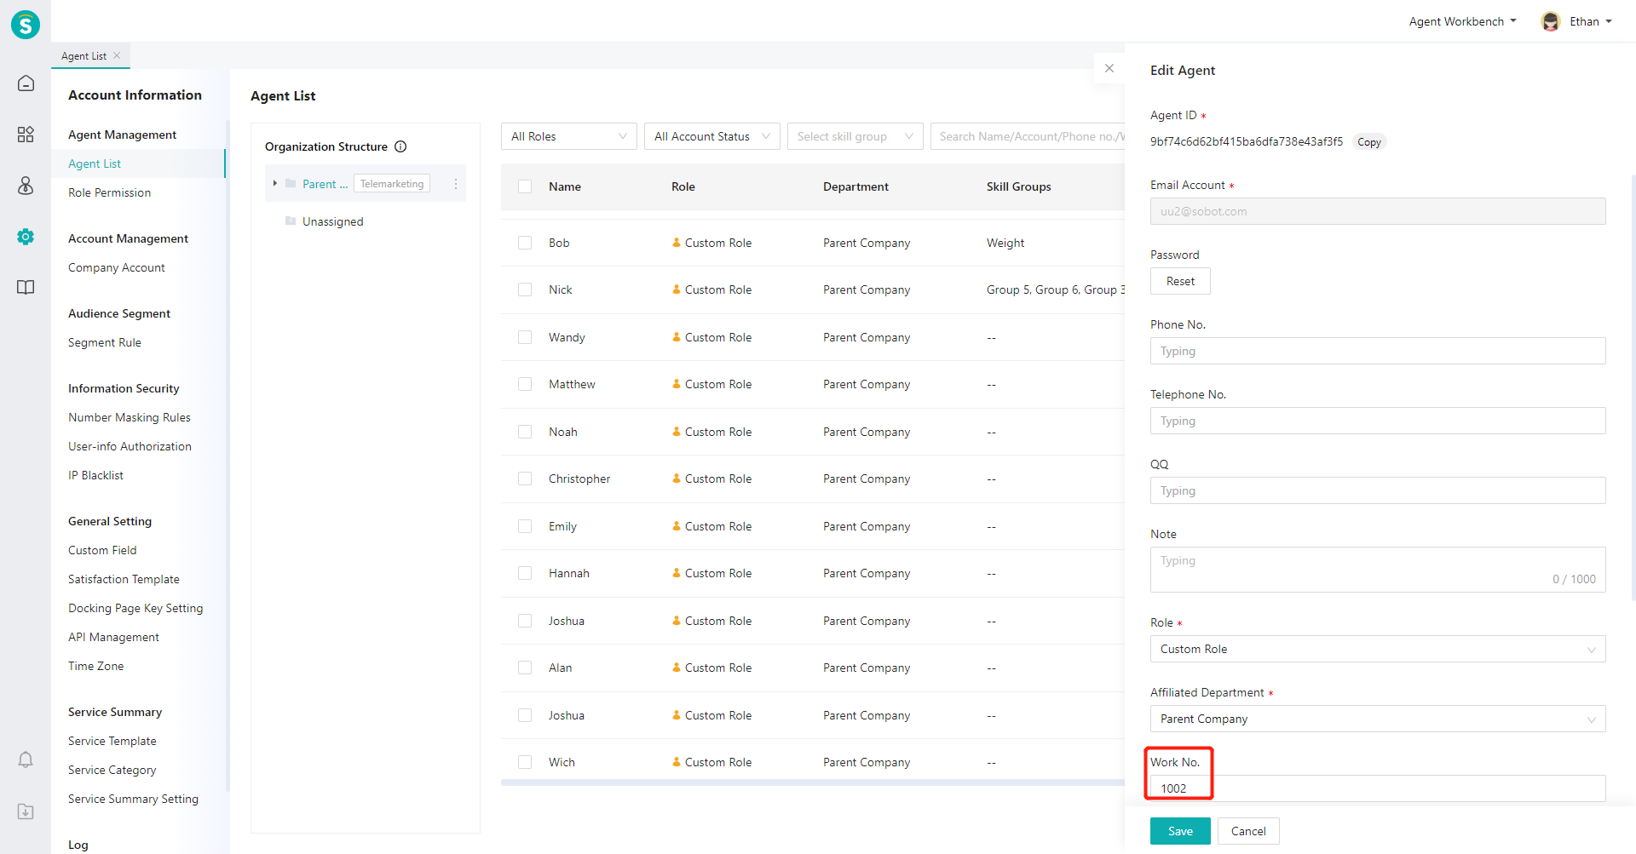The height and width of the screenshot is (854, 1636).
Task: Open Custom Field menu item
Action: 102,550
